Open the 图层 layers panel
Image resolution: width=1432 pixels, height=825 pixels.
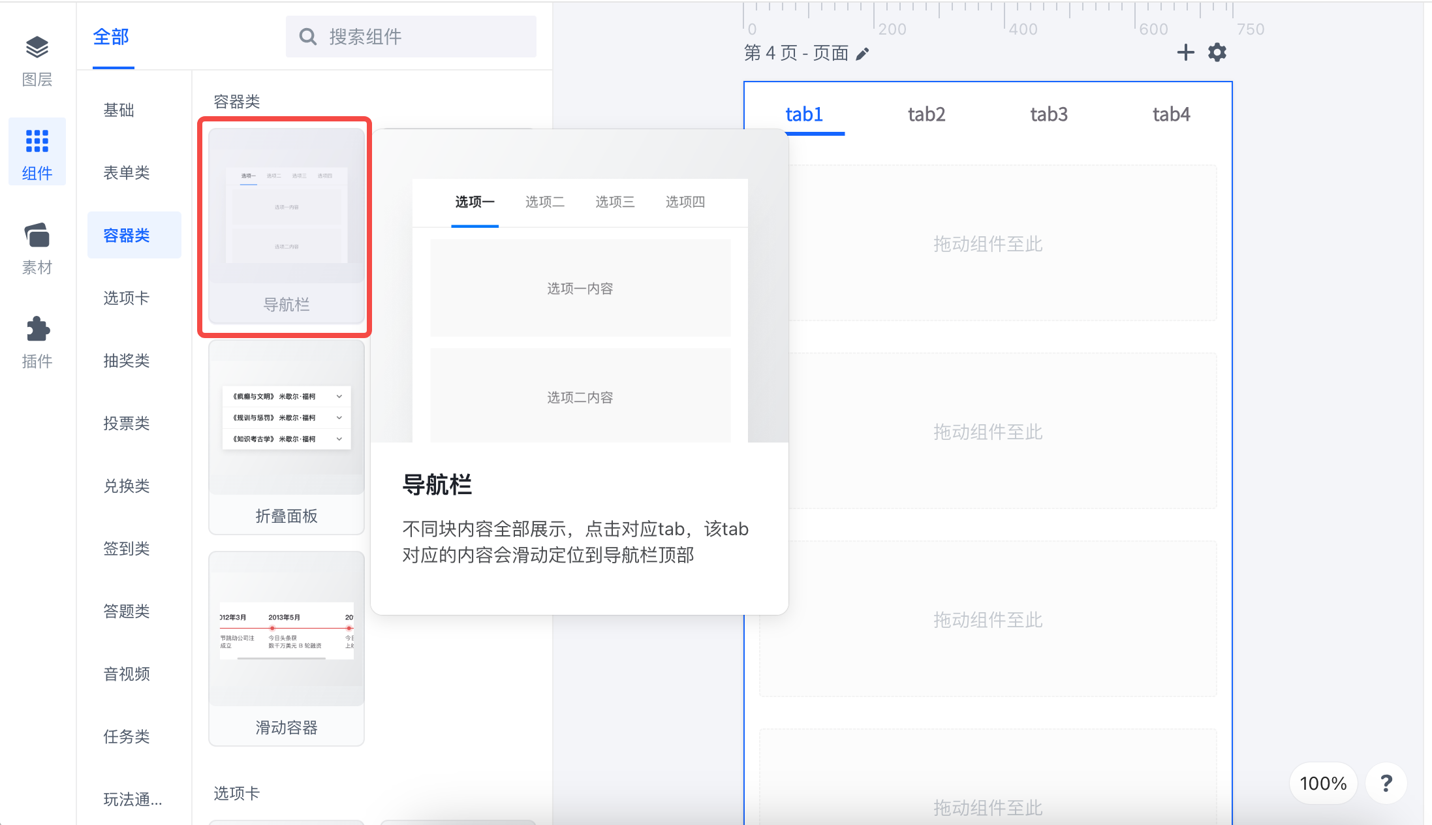coord(37,61)
